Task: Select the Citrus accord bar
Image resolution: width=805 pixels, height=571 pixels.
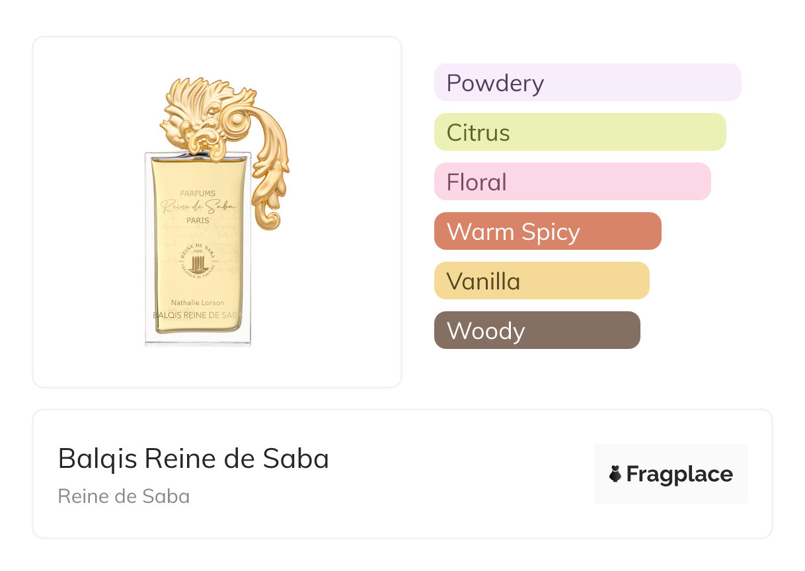Action: coord(580,132)
